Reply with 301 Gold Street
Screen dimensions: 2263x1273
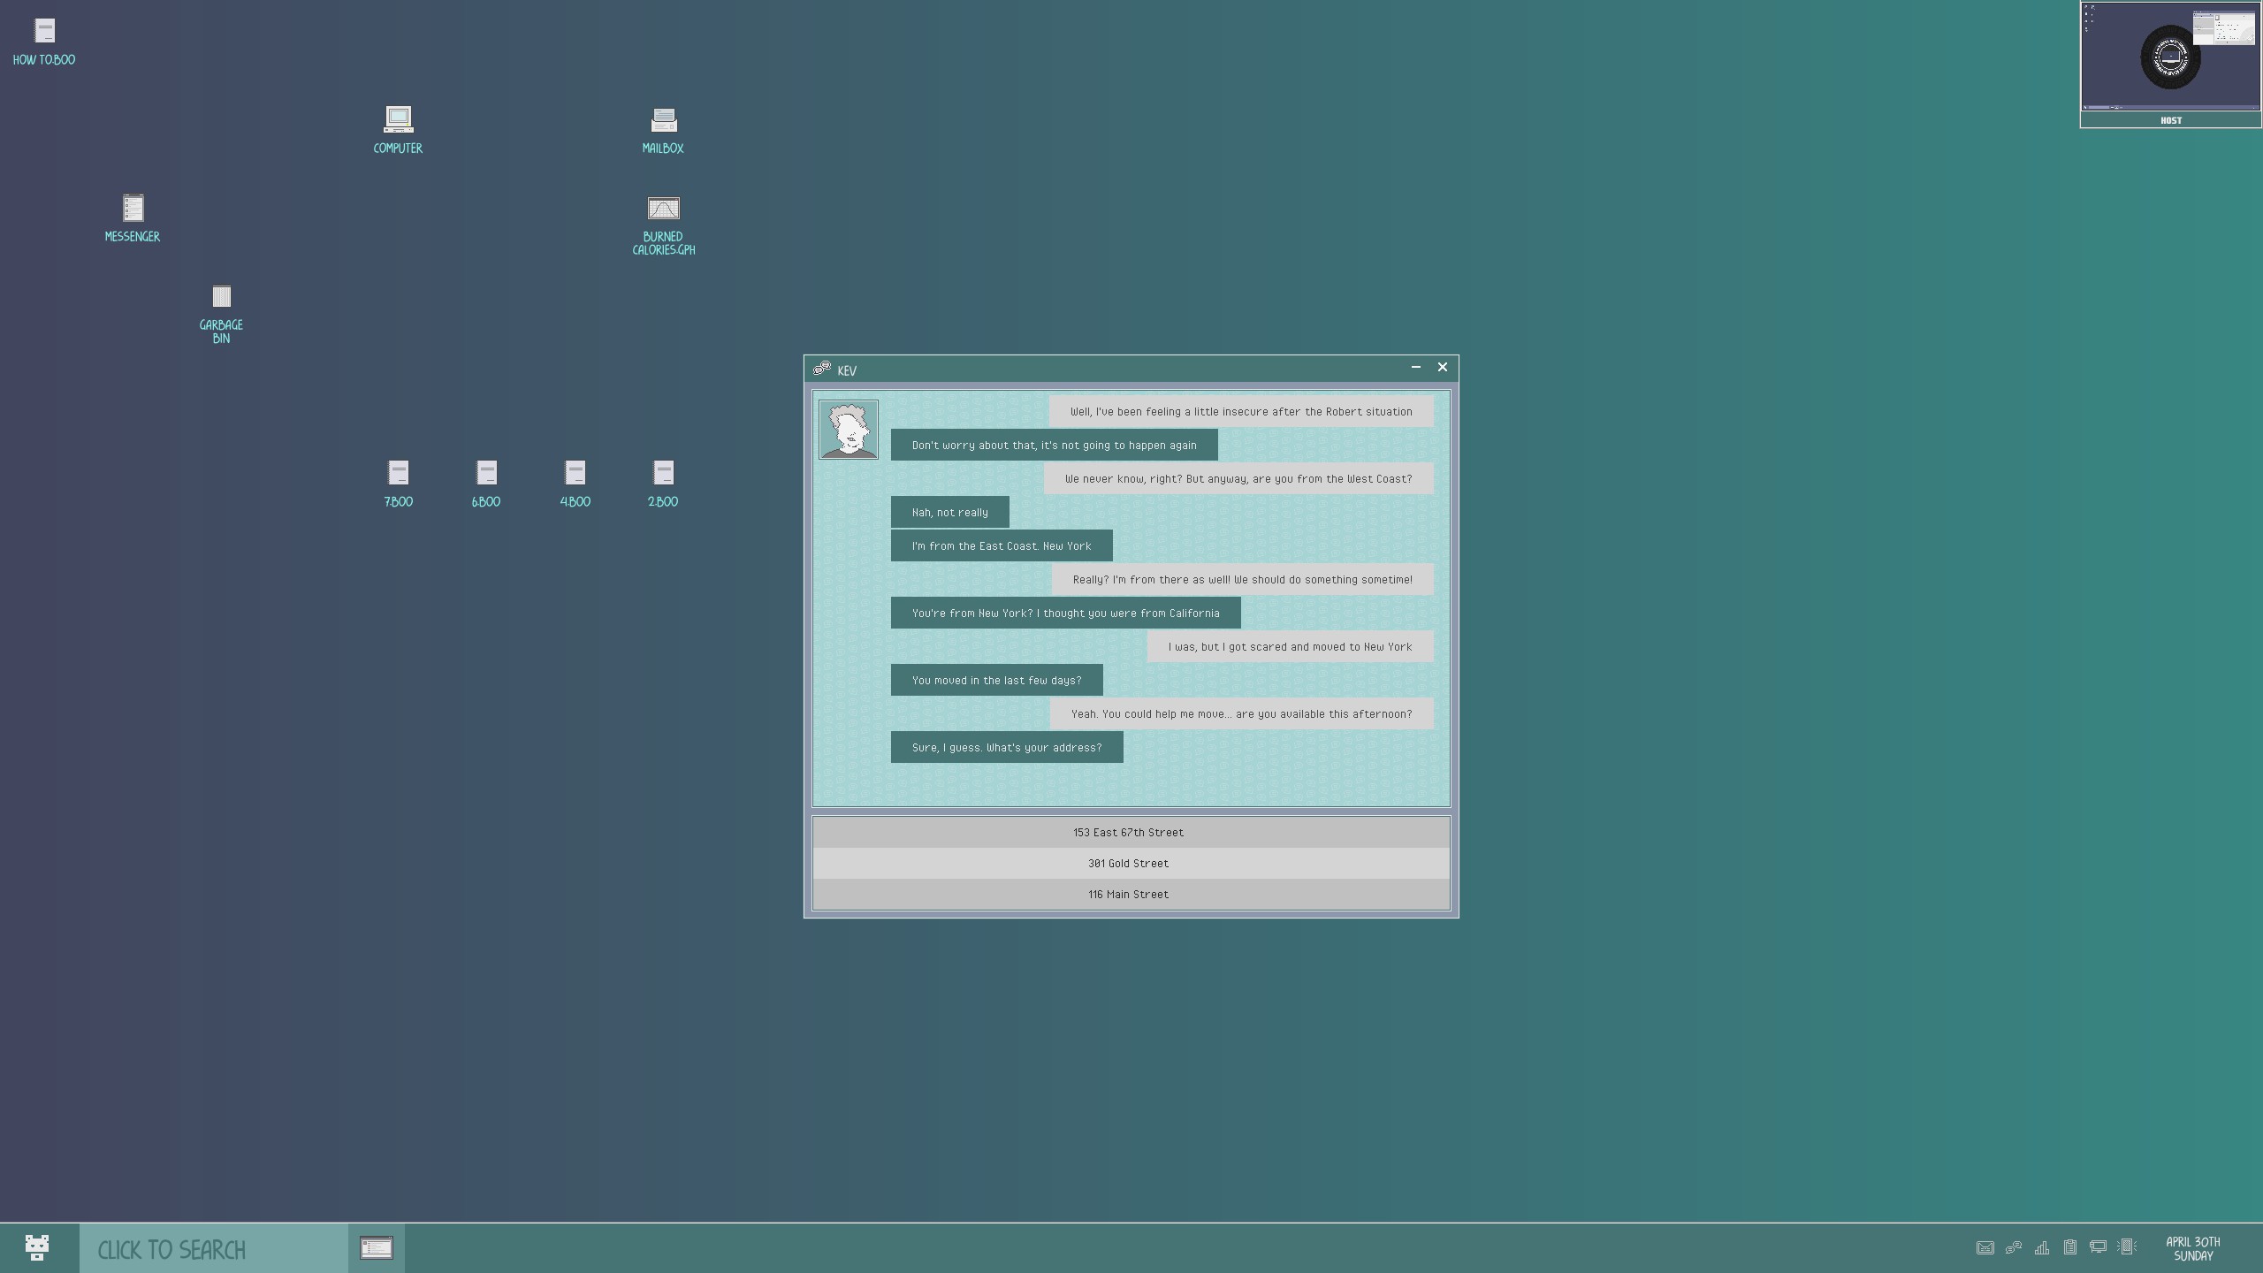coord(1130,863)
